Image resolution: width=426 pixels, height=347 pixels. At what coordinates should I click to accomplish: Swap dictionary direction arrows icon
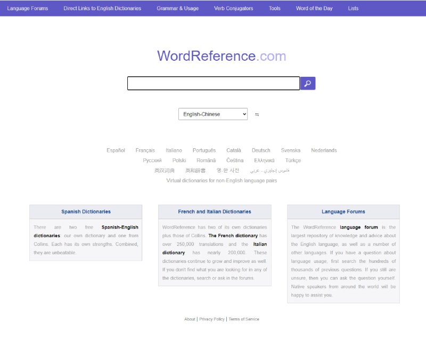[x=257, y=115]
